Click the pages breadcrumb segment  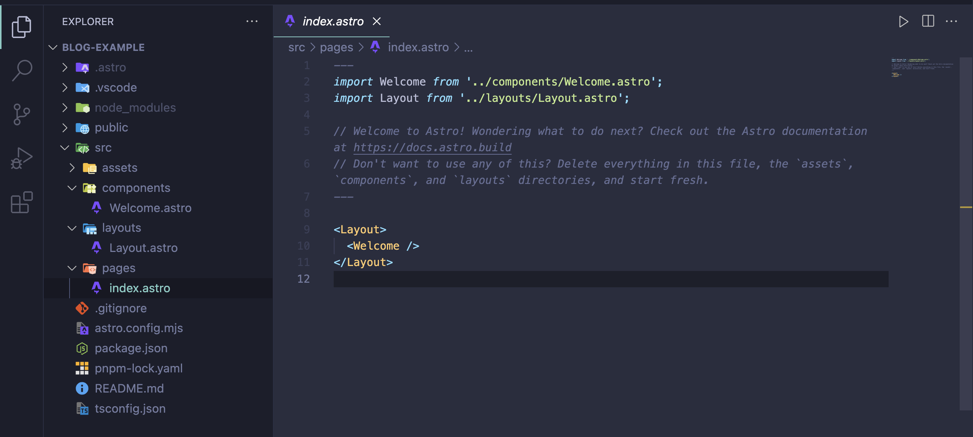tap(336, 47)
